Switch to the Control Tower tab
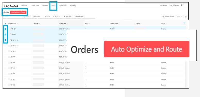Screen dimensions: 200x97 tap(35, 6)
